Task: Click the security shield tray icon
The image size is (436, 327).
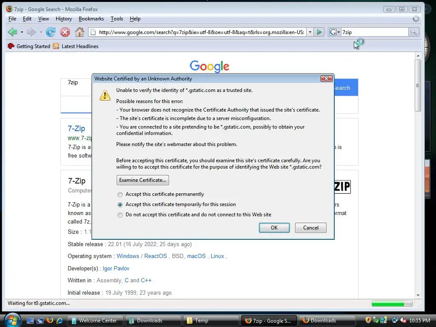Action: [368, 320]
